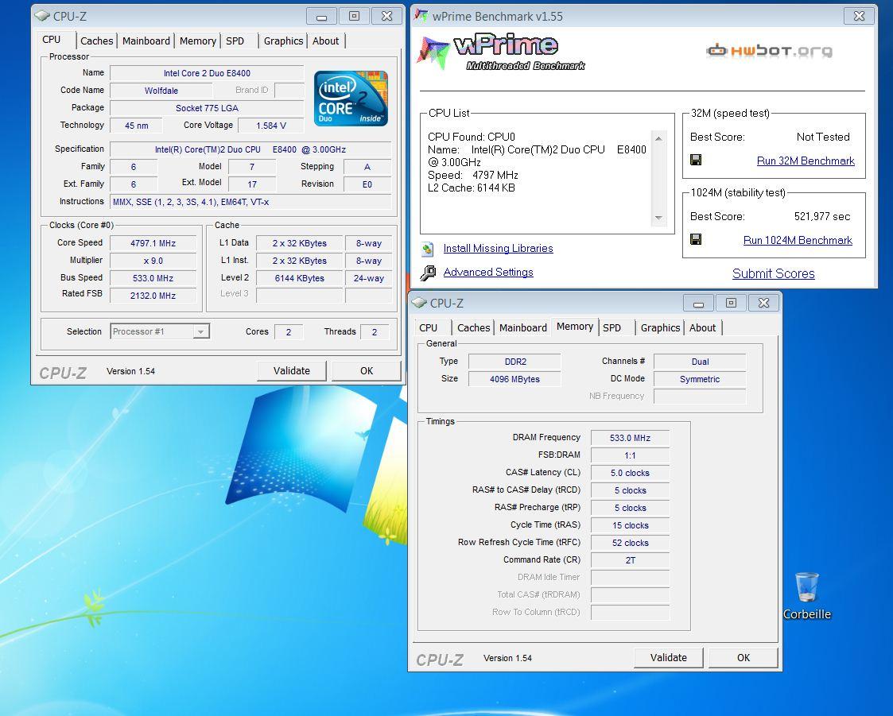This screenshot has height=716, width=893.
Task: Select SPD tab in upper CPU-Z window
Action: pos(235,41)
